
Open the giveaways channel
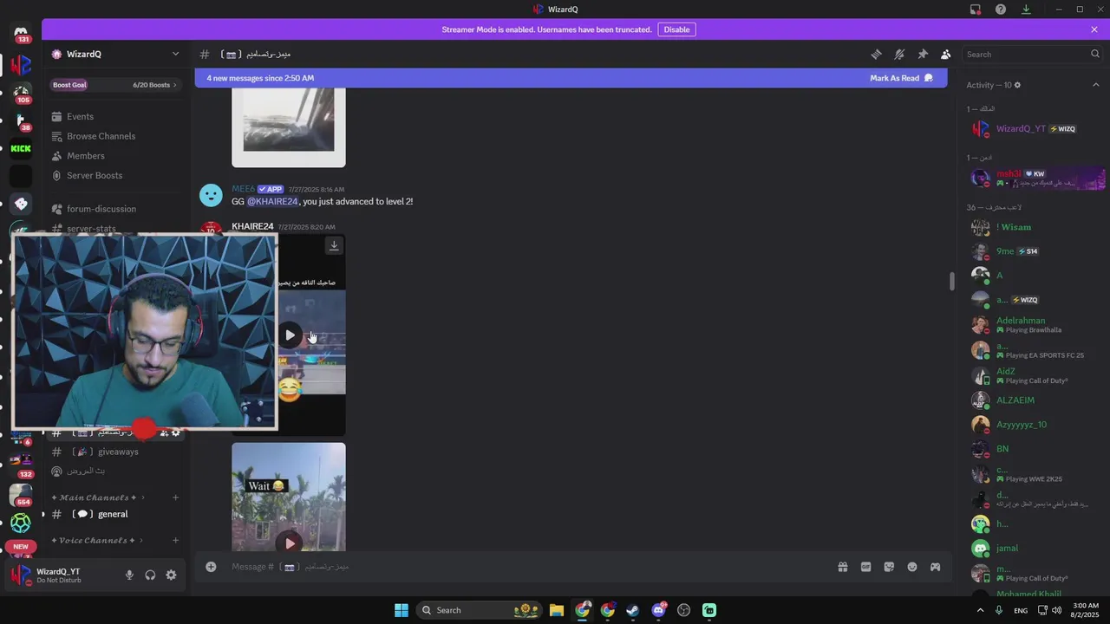[x=116, y=452]
